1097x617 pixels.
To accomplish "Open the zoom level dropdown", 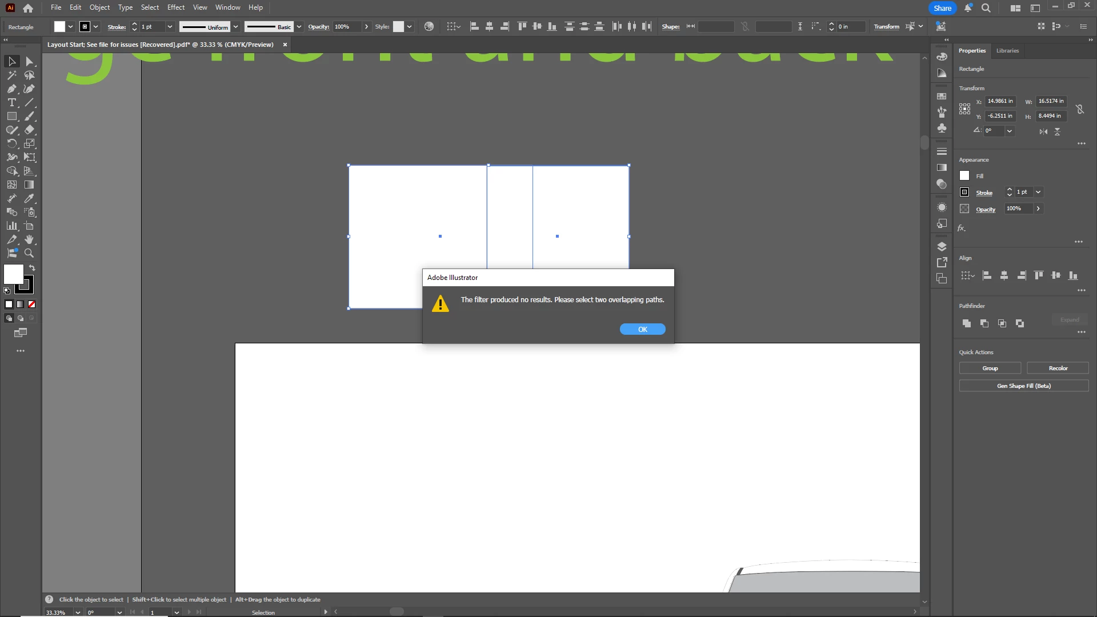I will coord(78,612).
